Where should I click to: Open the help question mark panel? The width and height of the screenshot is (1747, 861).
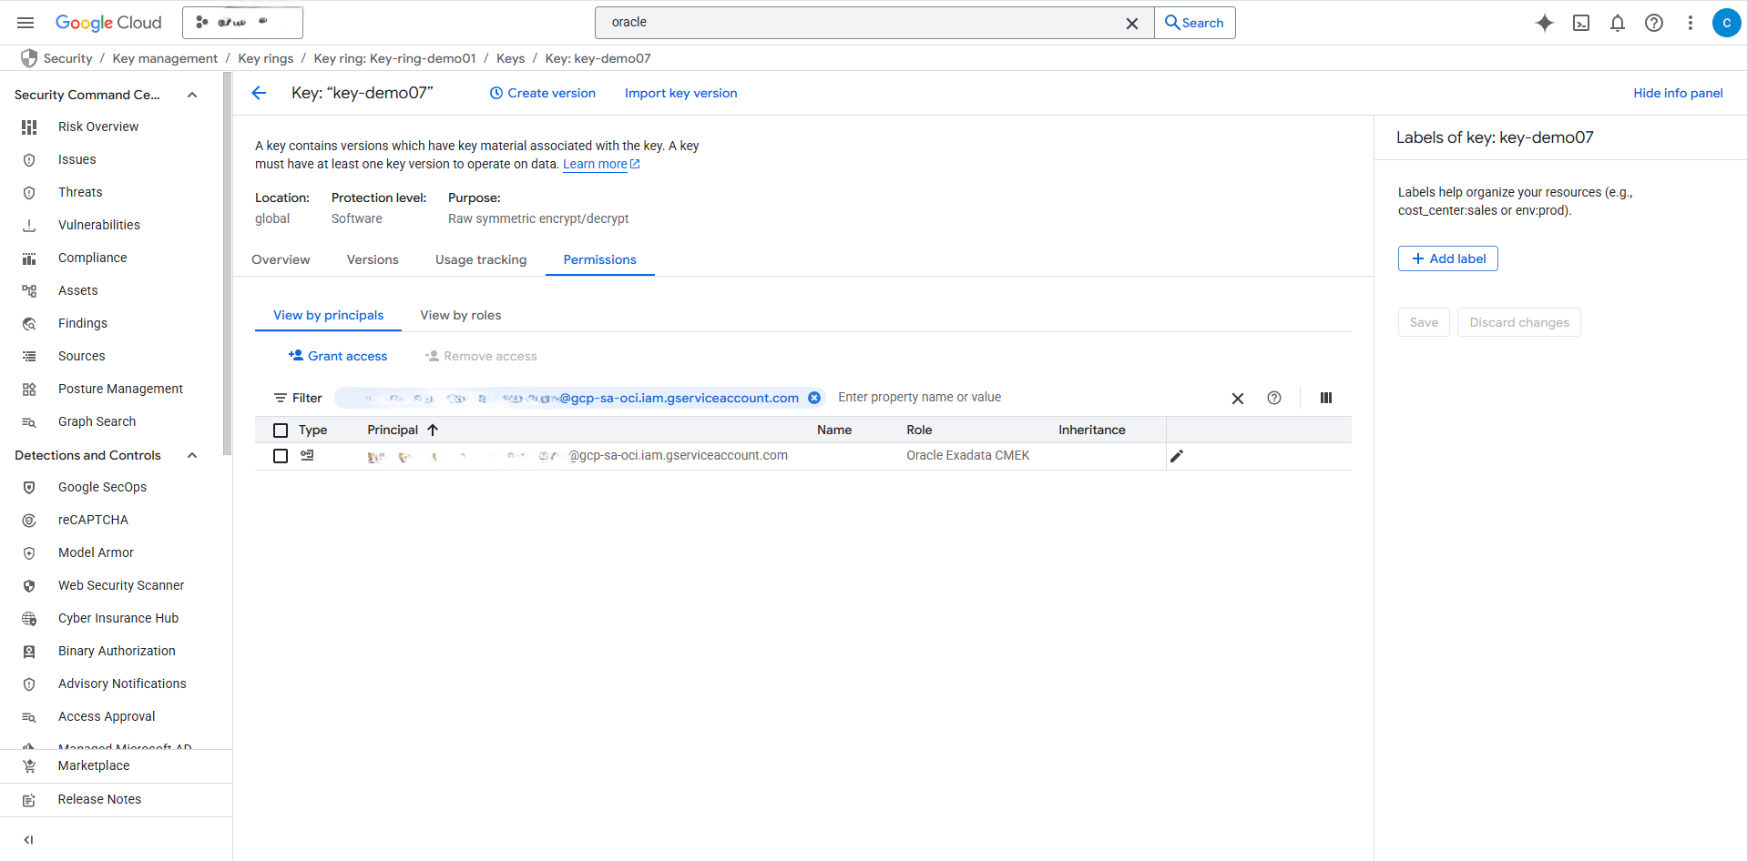click(x=1654, y=23)
